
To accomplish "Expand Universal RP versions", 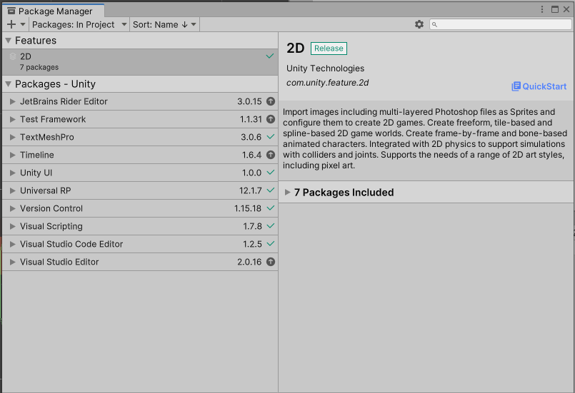I will (x=12, y=190).
